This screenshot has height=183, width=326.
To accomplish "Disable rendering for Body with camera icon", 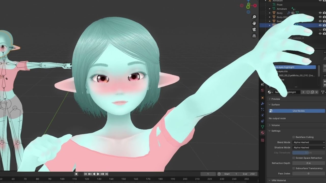I will click(x=324, y=13).
